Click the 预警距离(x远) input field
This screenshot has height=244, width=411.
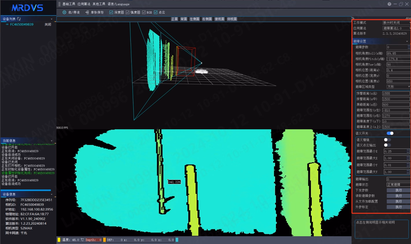(396, 94)
